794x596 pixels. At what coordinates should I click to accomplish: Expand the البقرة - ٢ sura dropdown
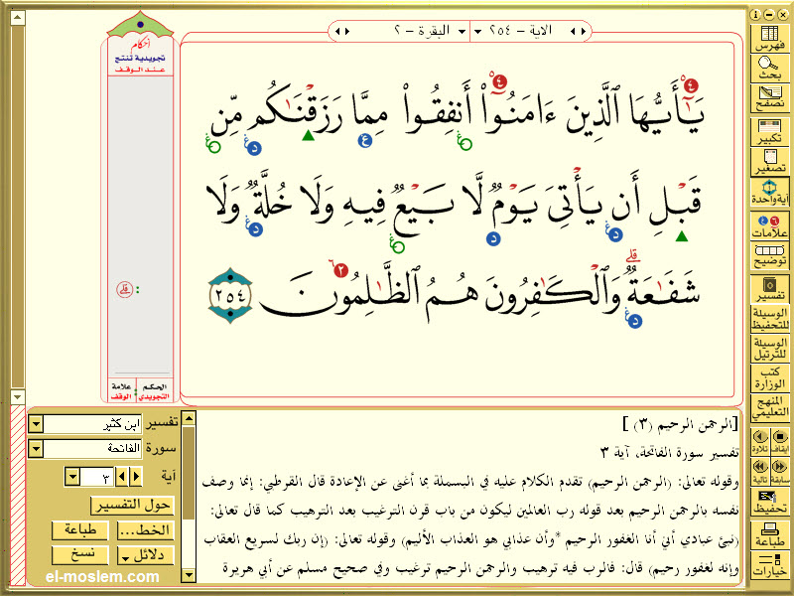(x=462, y=32)
